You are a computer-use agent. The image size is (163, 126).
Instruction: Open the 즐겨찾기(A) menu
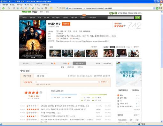tap(29, 5)
